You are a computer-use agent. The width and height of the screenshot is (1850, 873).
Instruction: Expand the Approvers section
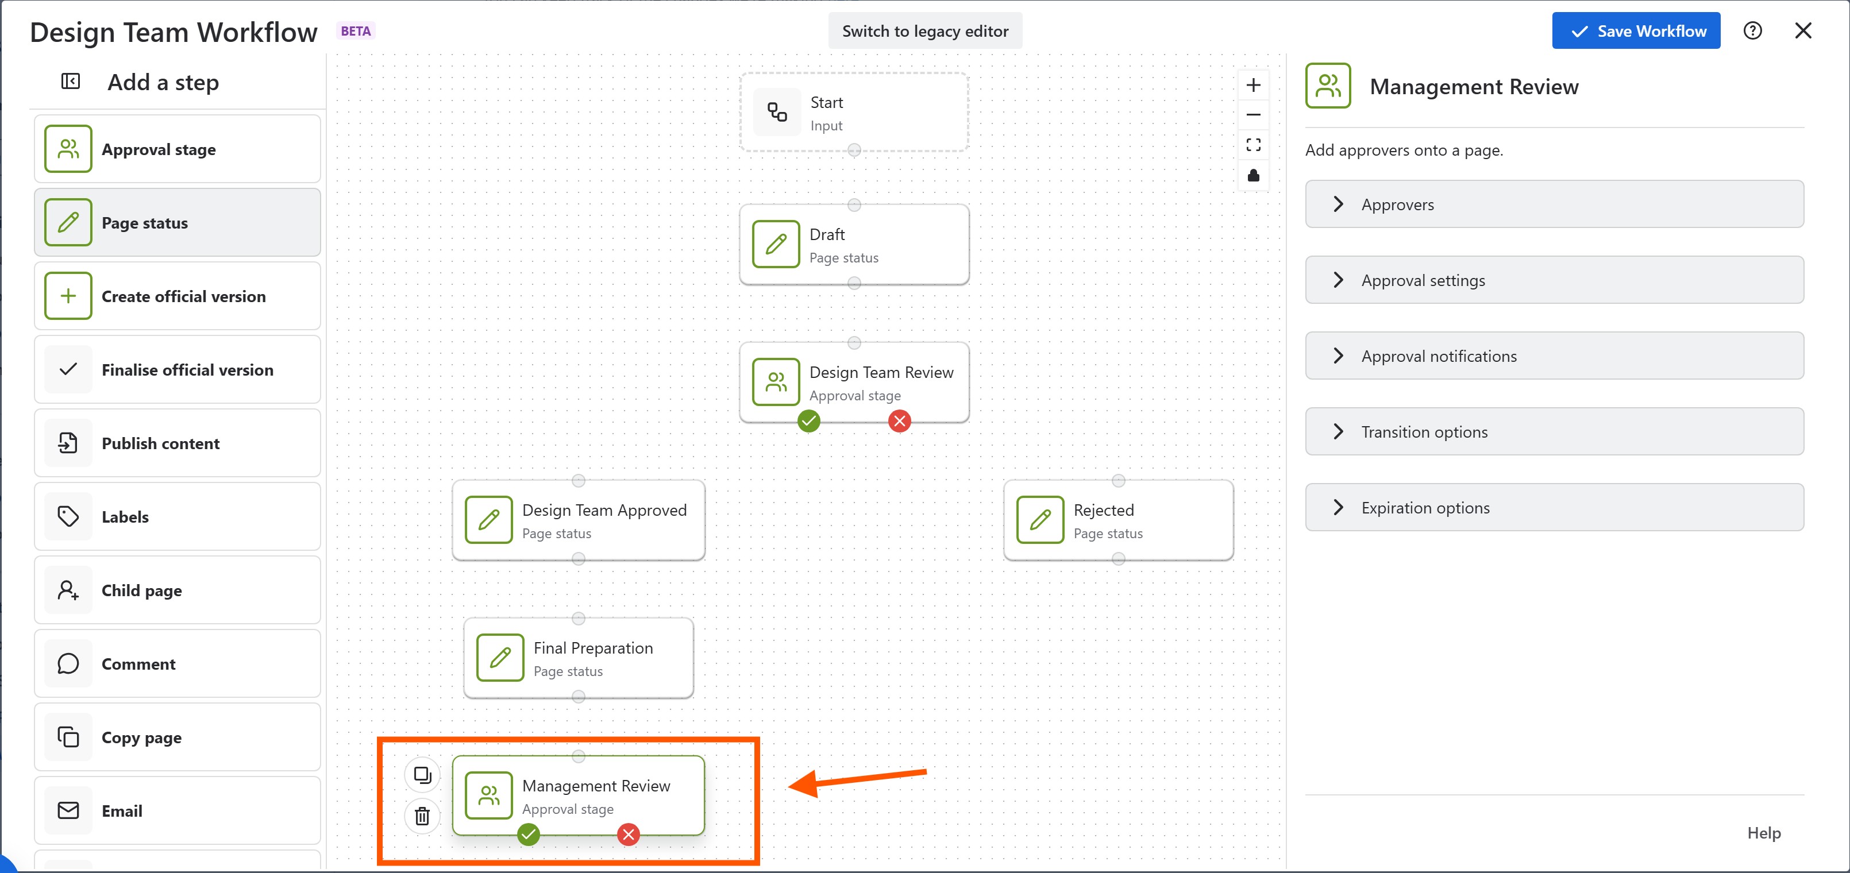coord(1554,204)
